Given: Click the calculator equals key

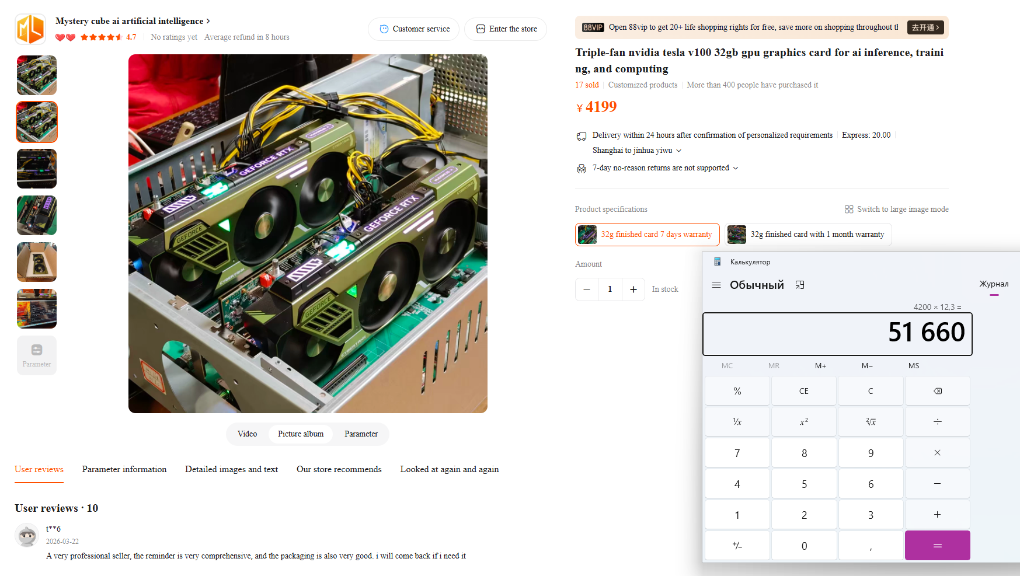Looking at the screenshot, I should [x=938, y=546].
